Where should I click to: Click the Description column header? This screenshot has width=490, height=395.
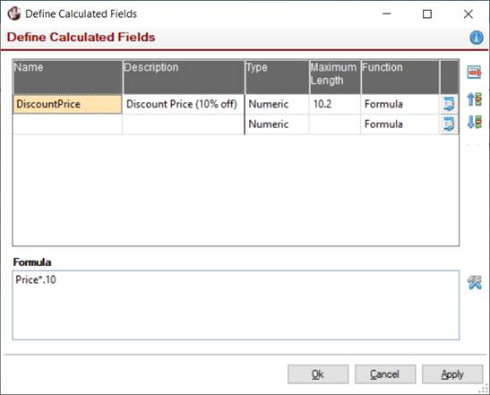184,77
